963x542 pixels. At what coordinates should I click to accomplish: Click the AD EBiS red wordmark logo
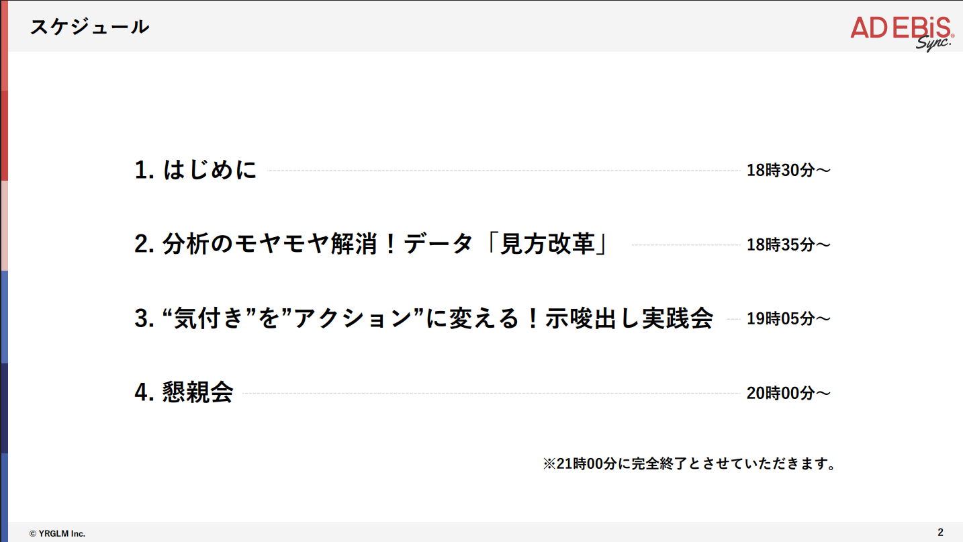pos(900,28)
